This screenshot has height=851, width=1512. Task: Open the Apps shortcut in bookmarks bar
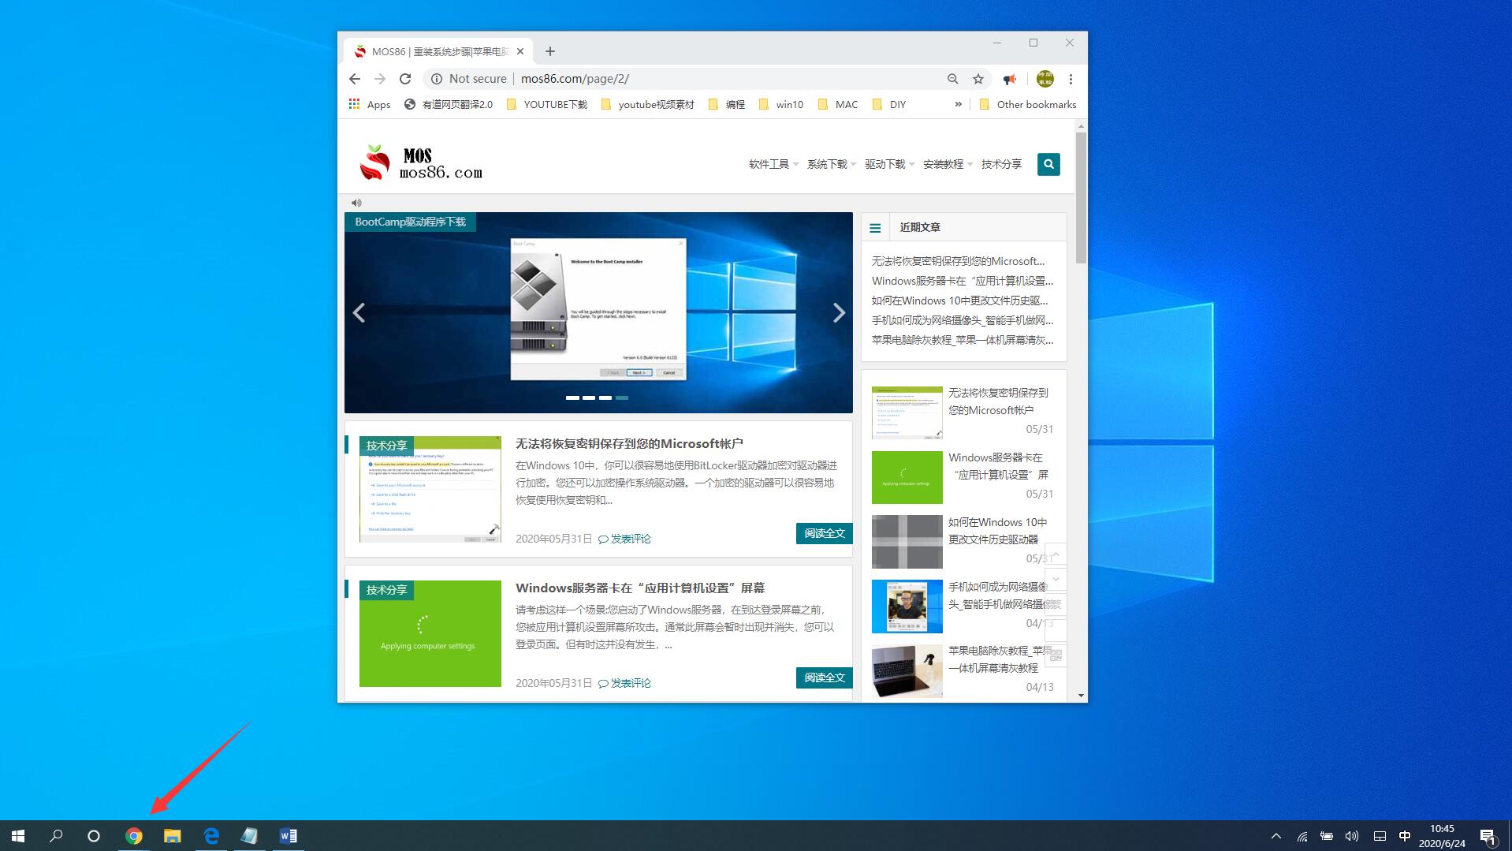point(370,104)
